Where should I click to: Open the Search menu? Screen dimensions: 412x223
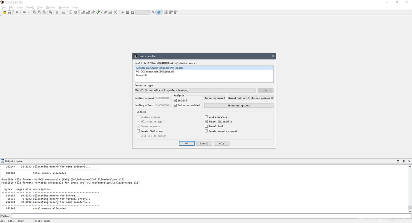tap(30, 7)
